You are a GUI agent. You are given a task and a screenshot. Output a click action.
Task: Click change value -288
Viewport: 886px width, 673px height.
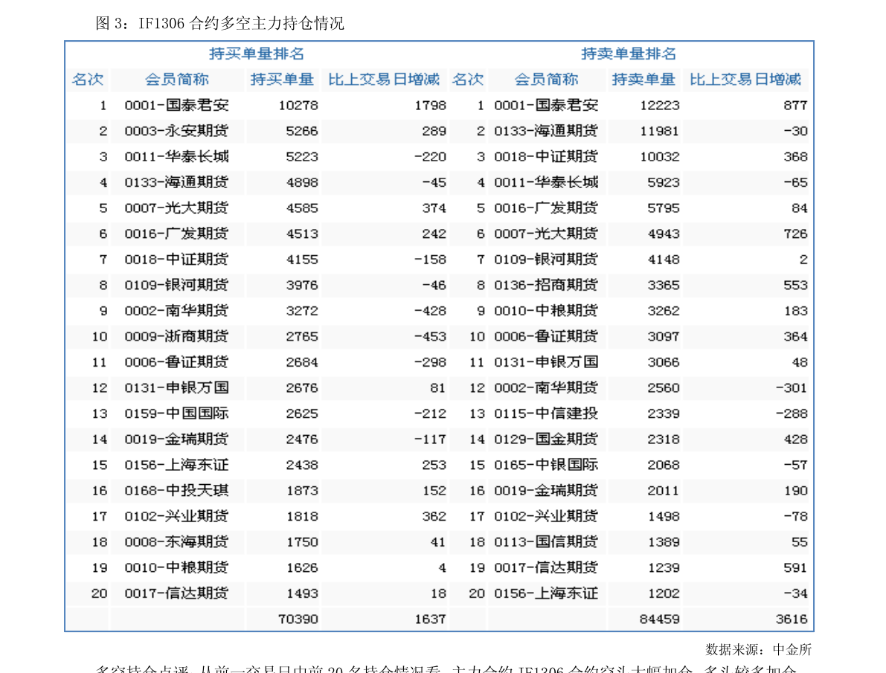pos(792,413)
